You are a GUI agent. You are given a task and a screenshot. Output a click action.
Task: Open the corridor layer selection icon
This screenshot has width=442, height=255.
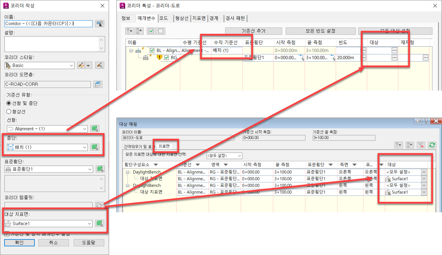click(98, 84)
